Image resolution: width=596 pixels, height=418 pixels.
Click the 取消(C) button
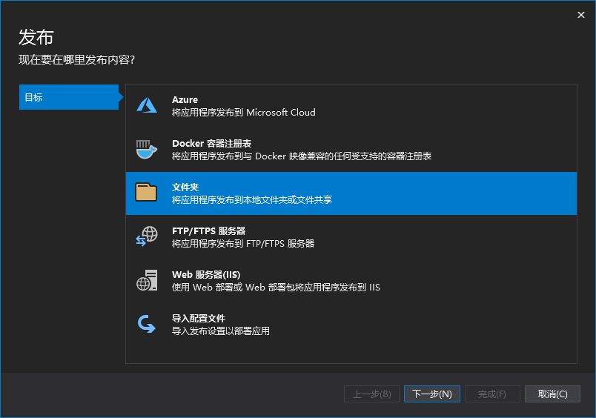coord(552,394)
